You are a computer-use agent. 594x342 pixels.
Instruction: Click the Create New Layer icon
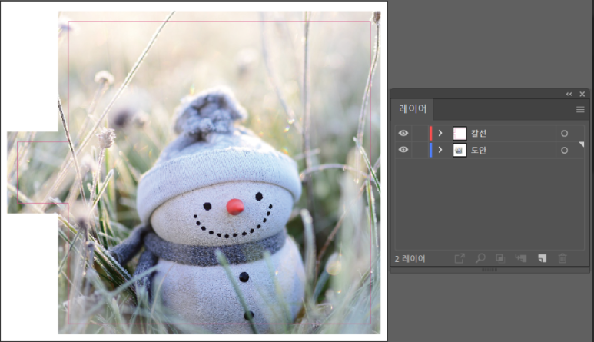tap(542, 258)
